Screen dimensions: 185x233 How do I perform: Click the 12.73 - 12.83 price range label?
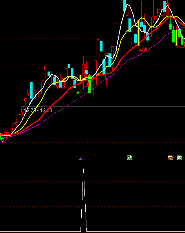[38, 110]
